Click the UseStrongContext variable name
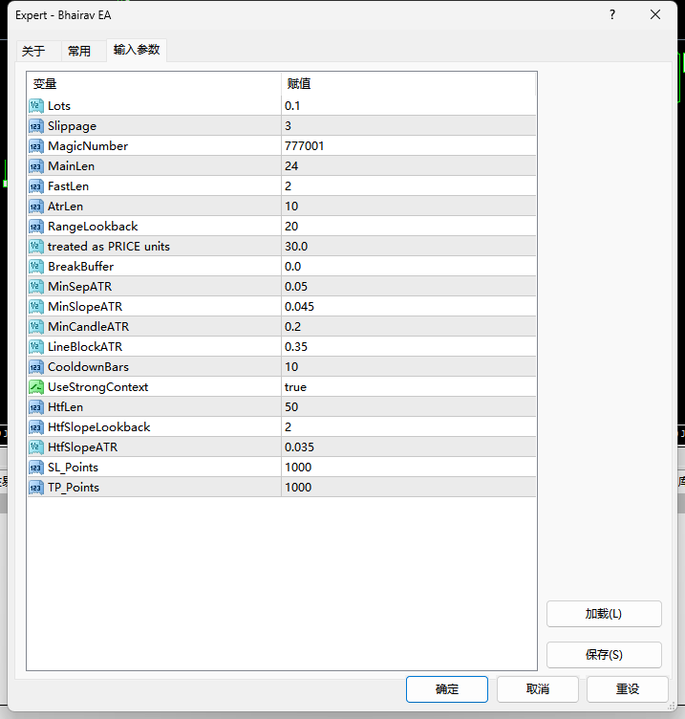Screen dimensions: 685x719 point(98,387)
